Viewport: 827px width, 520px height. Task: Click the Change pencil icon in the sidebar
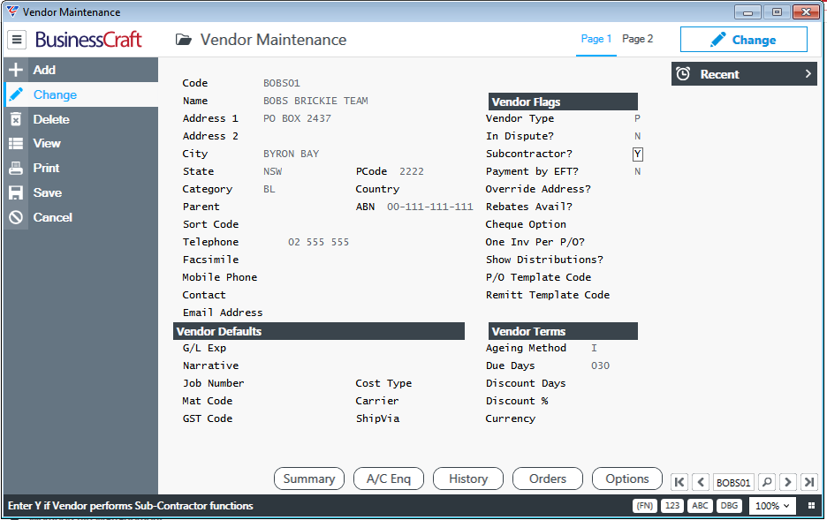coord(16,94)
